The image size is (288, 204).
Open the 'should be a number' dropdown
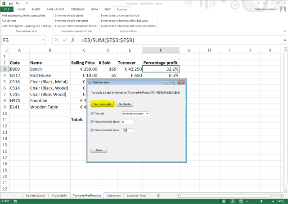coord(147,114)
